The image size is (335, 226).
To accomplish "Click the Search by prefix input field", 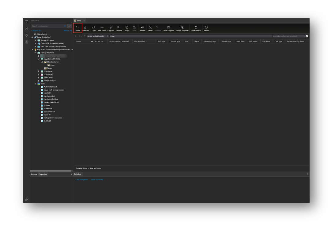I will tap(289, 36).
